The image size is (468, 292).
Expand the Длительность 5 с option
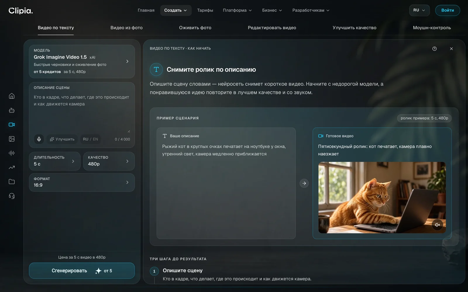point(55,161)
